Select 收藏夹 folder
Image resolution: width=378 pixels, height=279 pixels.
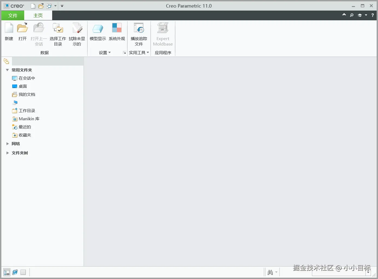(x=22, y=135)
